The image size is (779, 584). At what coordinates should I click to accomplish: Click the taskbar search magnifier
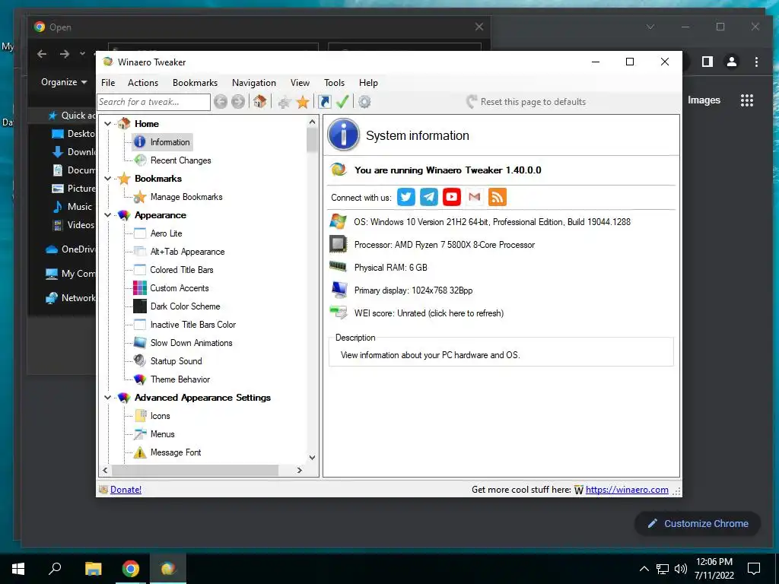[x=55, y=568]
